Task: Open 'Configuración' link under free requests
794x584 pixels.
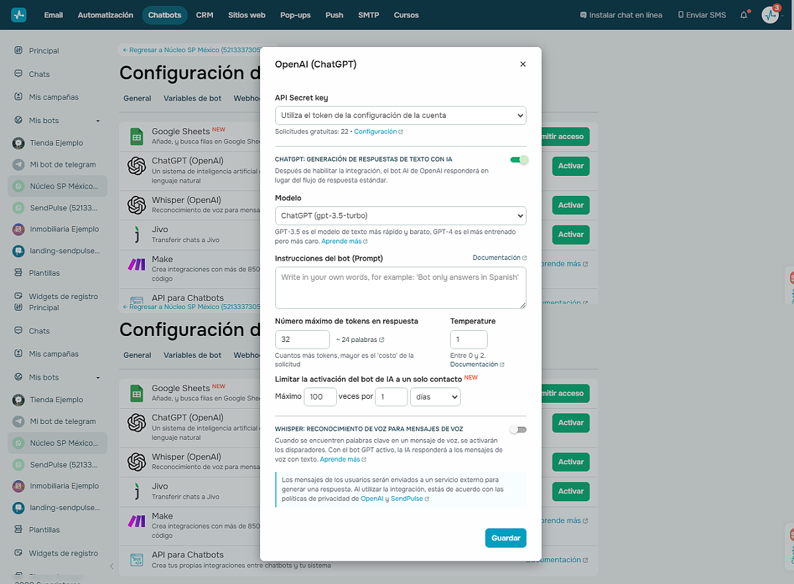Action: [x=378, y=132]
